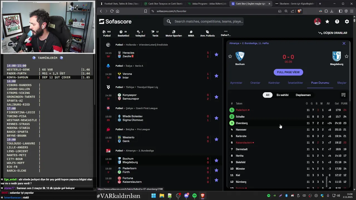Open DÜŞEN ORANLAR link
The image size is (356, 200).
point(333,33)
